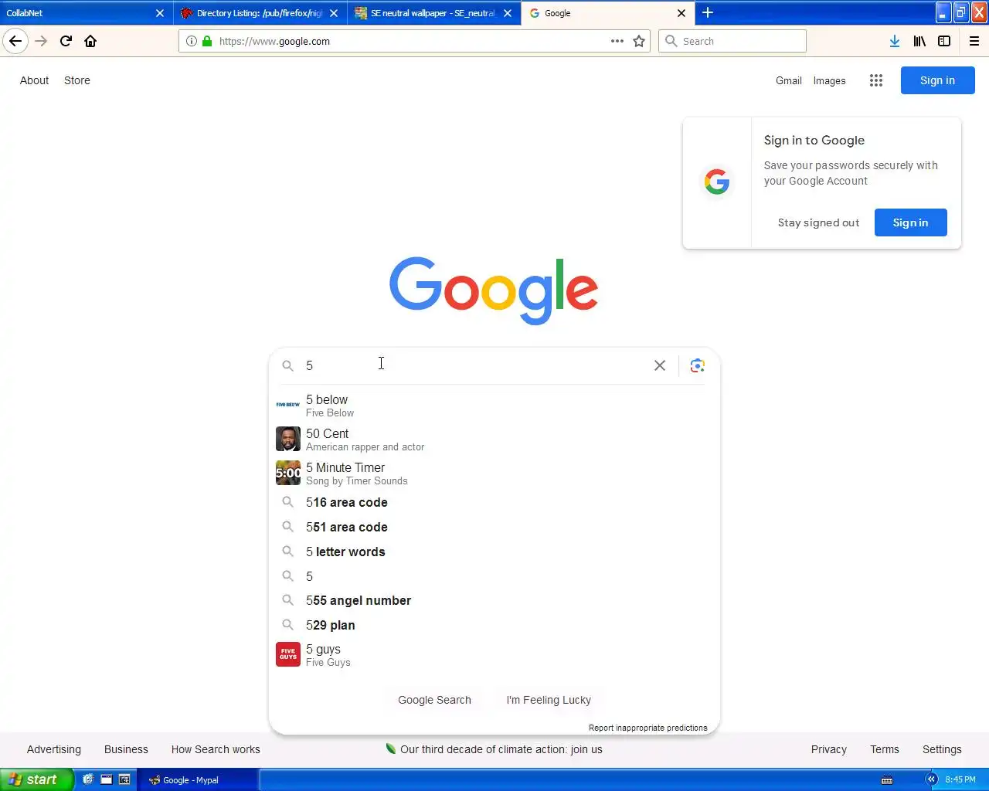Open the Settings footer menu
Viewport: 989px width, 791px height.
coord(942,749)
